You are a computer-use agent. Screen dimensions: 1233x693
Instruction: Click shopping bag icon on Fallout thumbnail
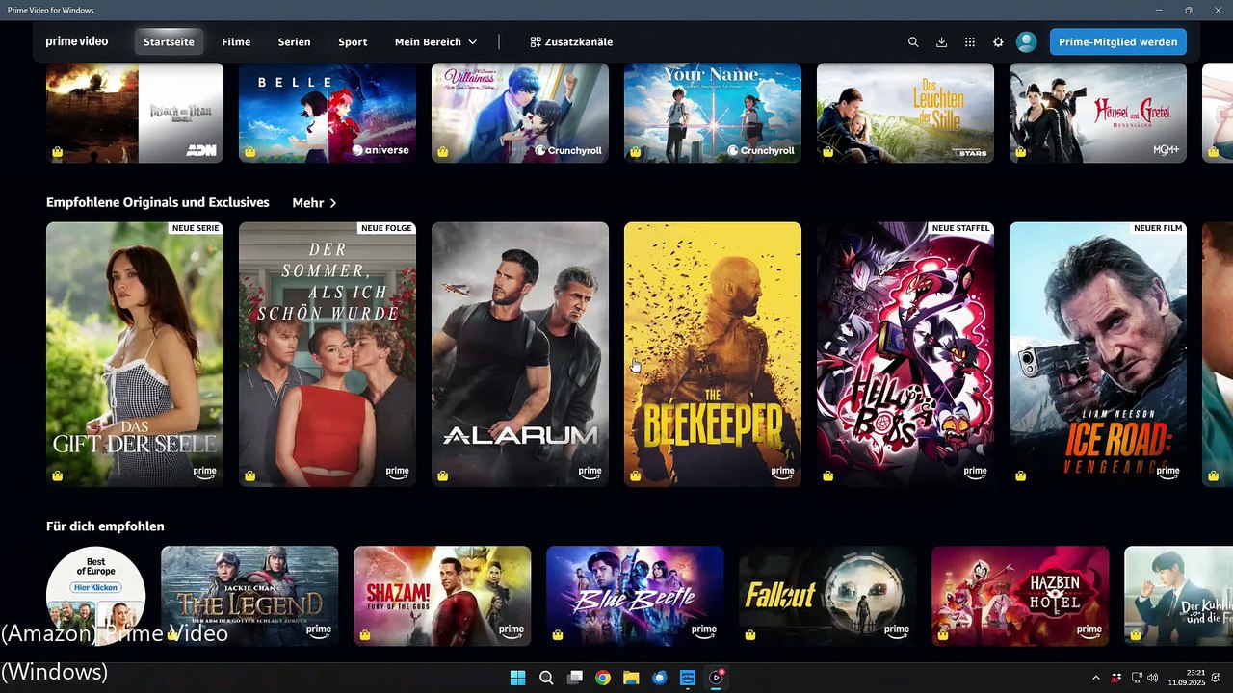point(750,634)
